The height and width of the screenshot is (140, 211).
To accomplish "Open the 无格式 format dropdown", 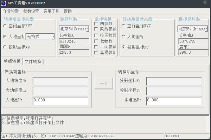I will point(40,36).
